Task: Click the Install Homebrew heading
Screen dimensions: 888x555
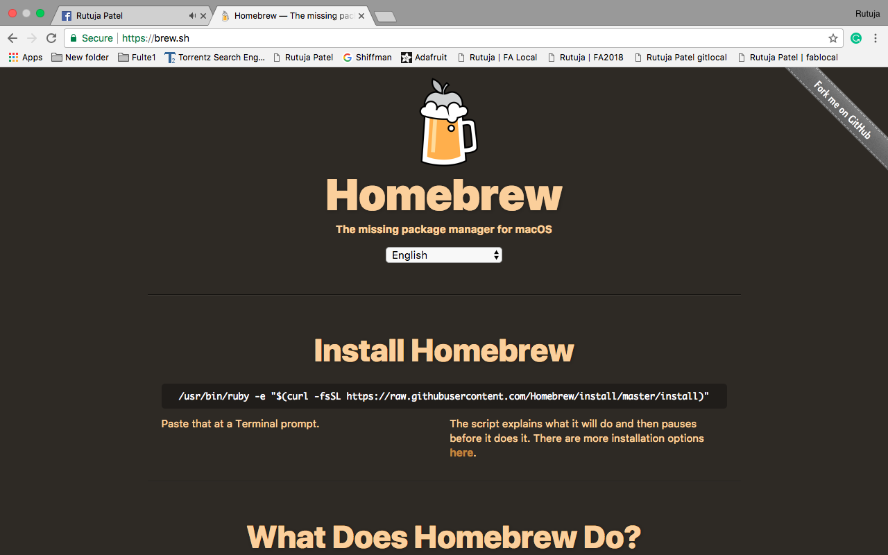Action: click(444, 350)
